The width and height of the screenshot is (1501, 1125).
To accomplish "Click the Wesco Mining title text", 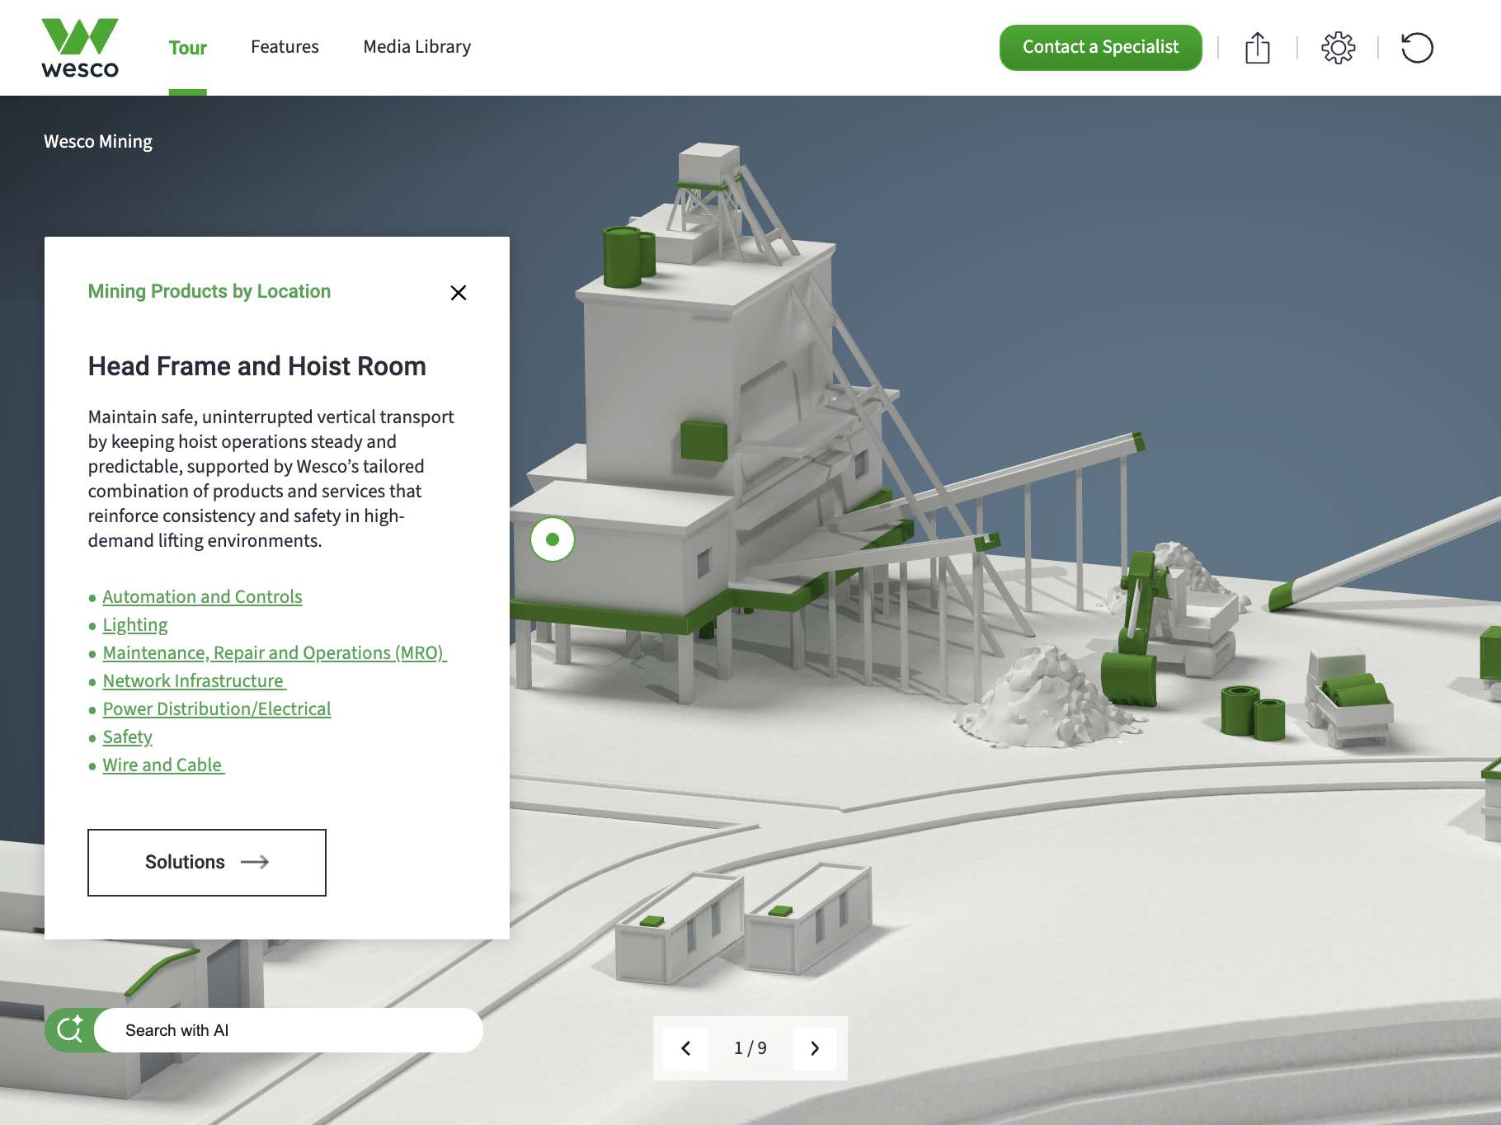I will click(98, 141).
